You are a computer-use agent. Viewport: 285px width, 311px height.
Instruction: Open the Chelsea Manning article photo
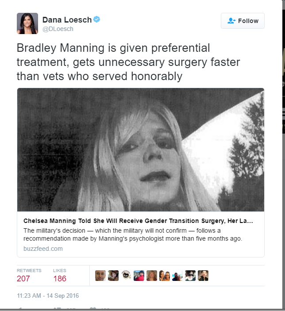pyautogui.click(x=141, y=150)
